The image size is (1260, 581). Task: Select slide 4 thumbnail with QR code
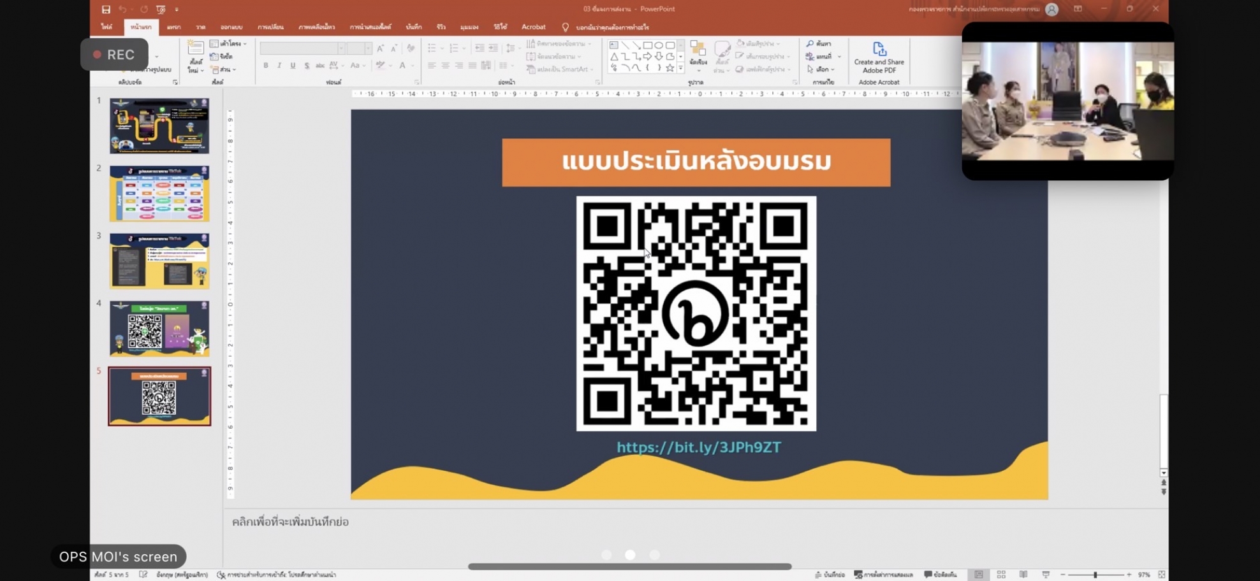point(159,329)
